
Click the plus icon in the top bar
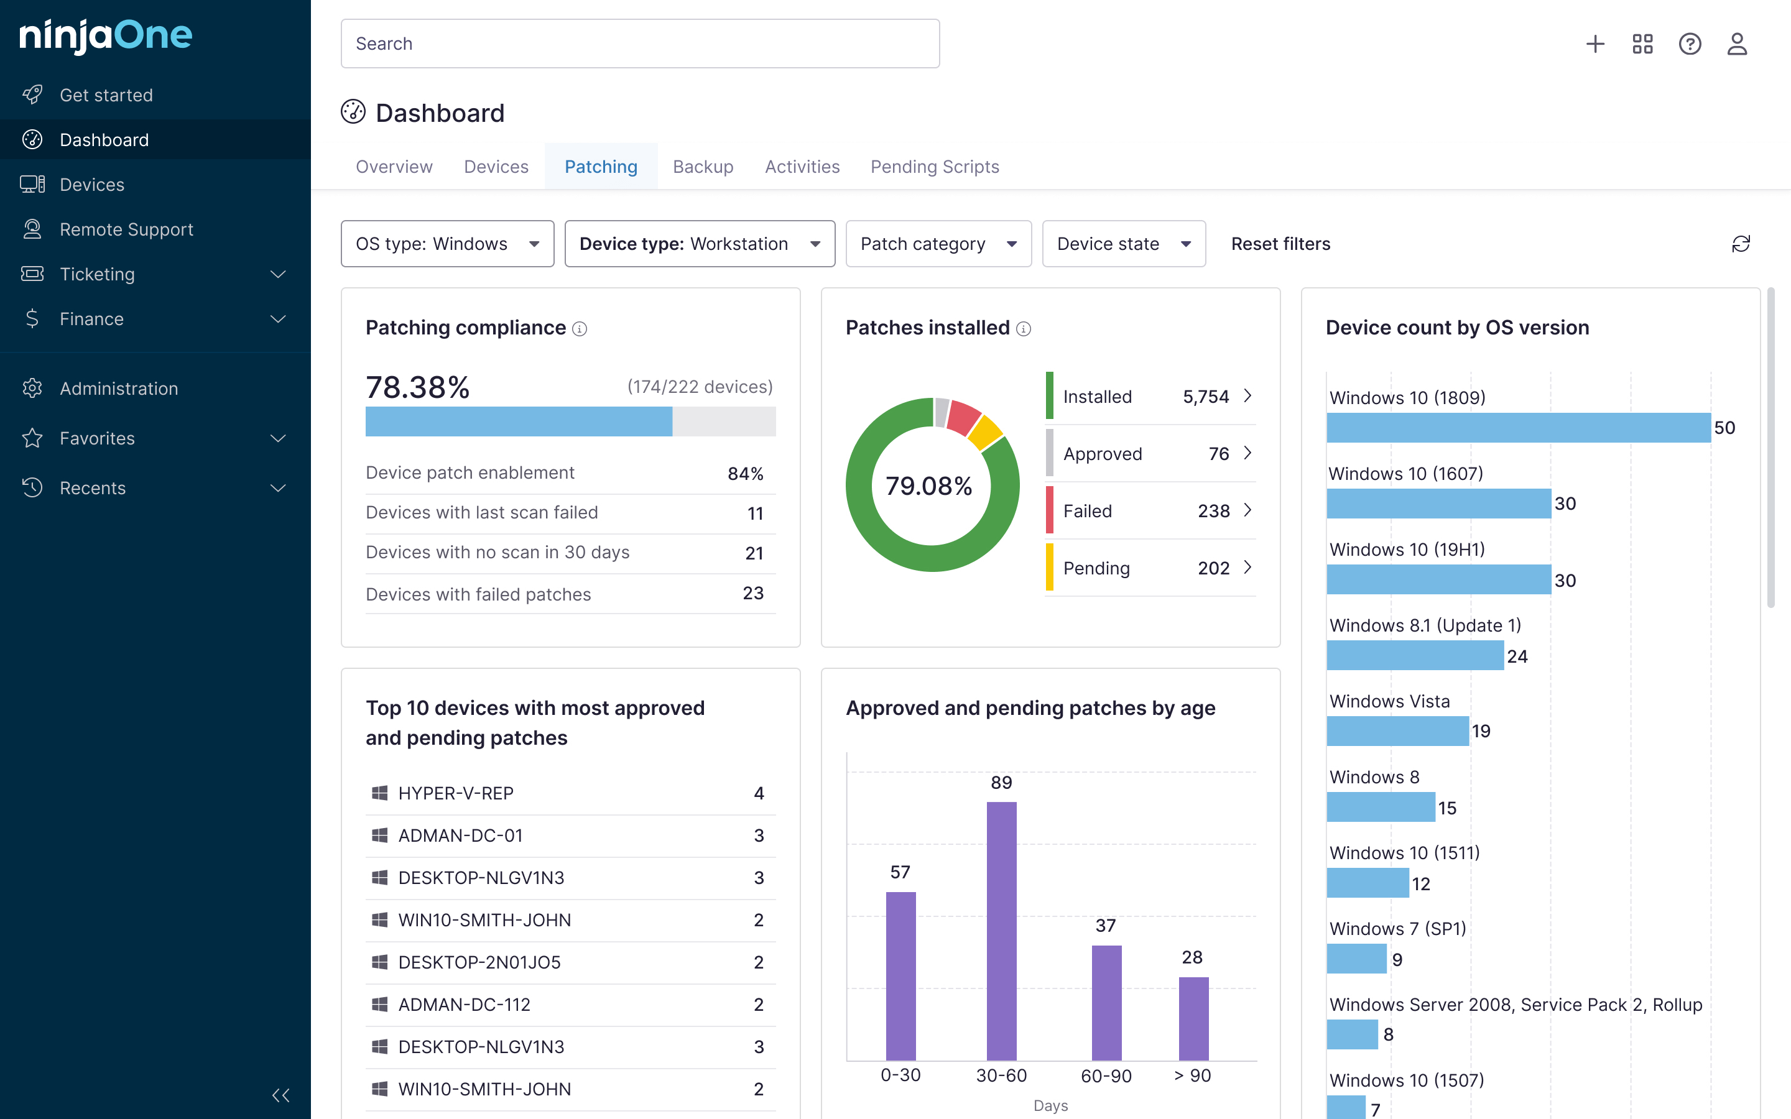coord(1596,44)
